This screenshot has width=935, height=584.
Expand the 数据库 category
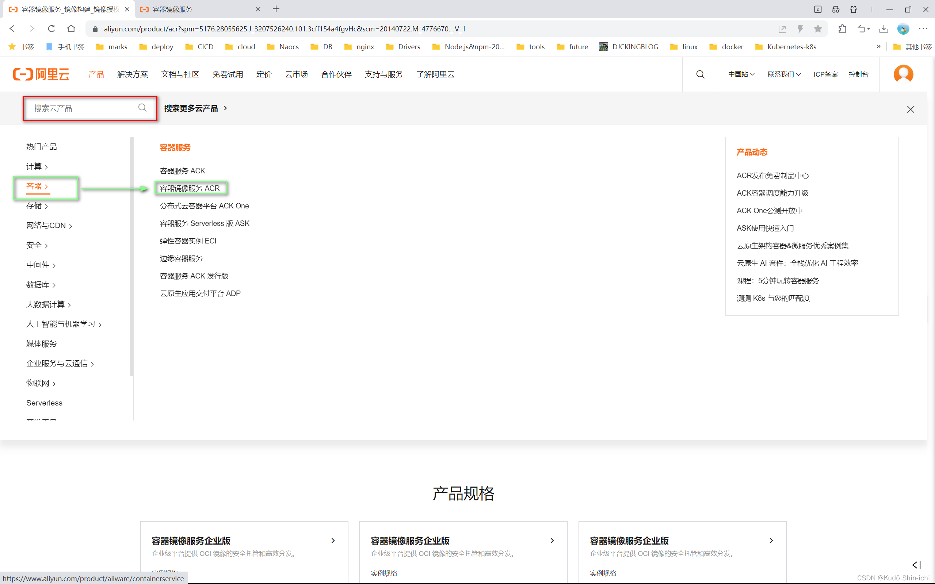[x=41, y=285]
